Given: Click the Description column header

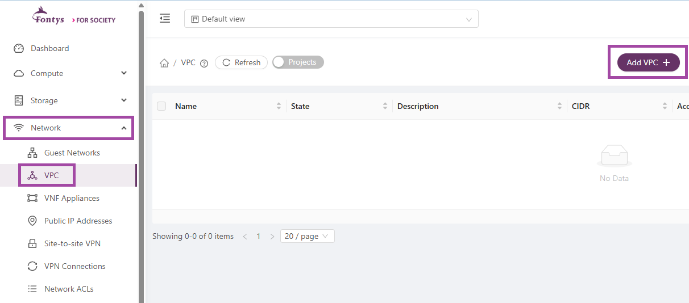Looking at the screenshot, I should (x=418, y=106).
